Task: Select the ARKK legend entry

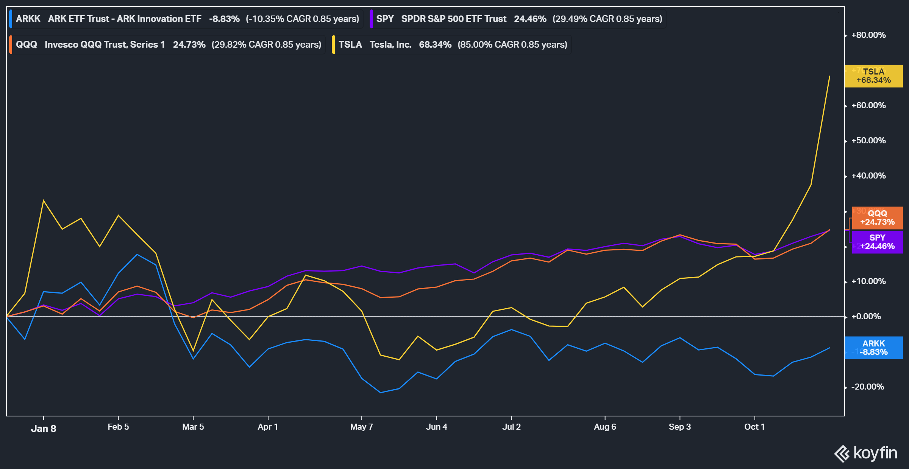Action: point(186,19)
